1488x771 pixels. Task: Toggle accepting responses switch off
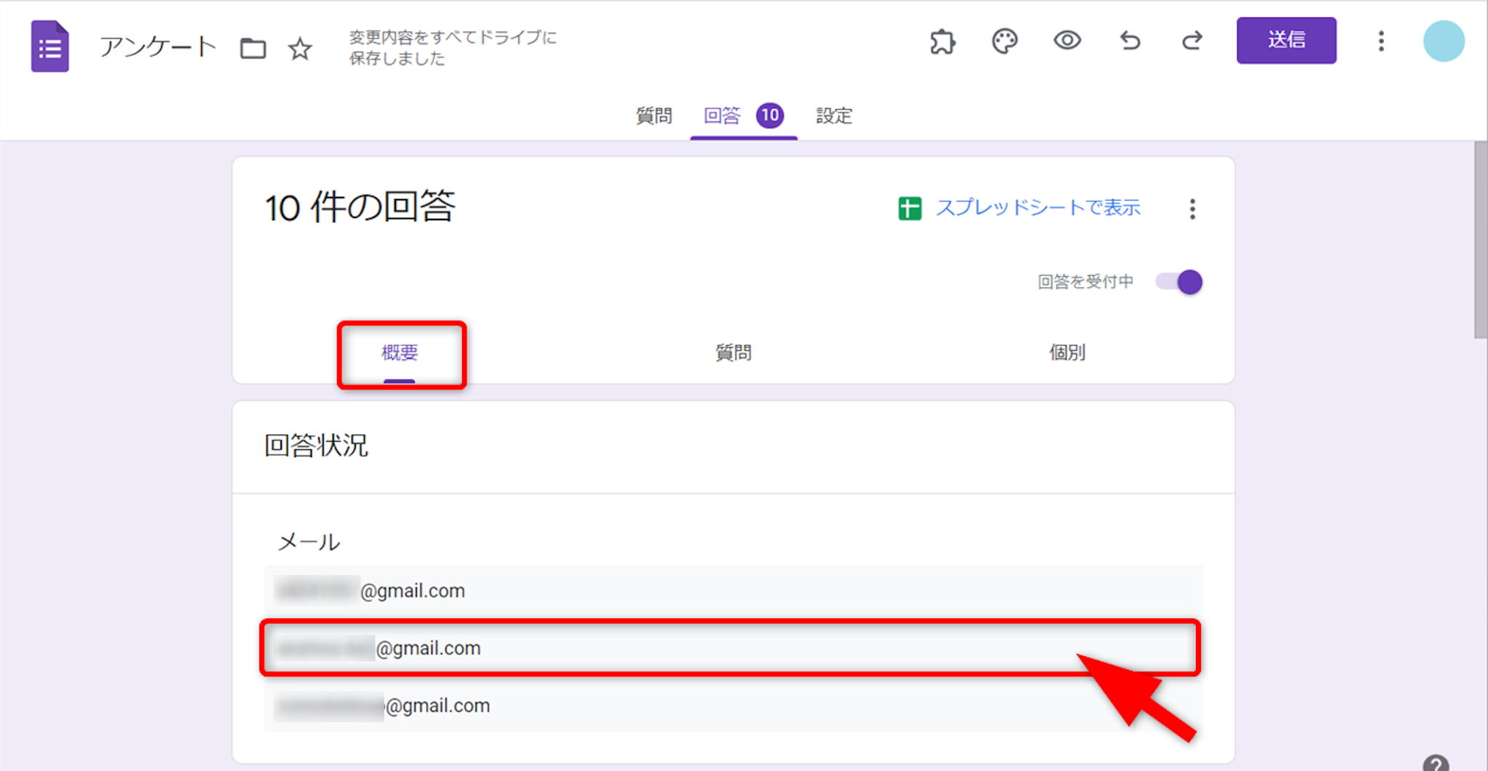point(1179,282)
